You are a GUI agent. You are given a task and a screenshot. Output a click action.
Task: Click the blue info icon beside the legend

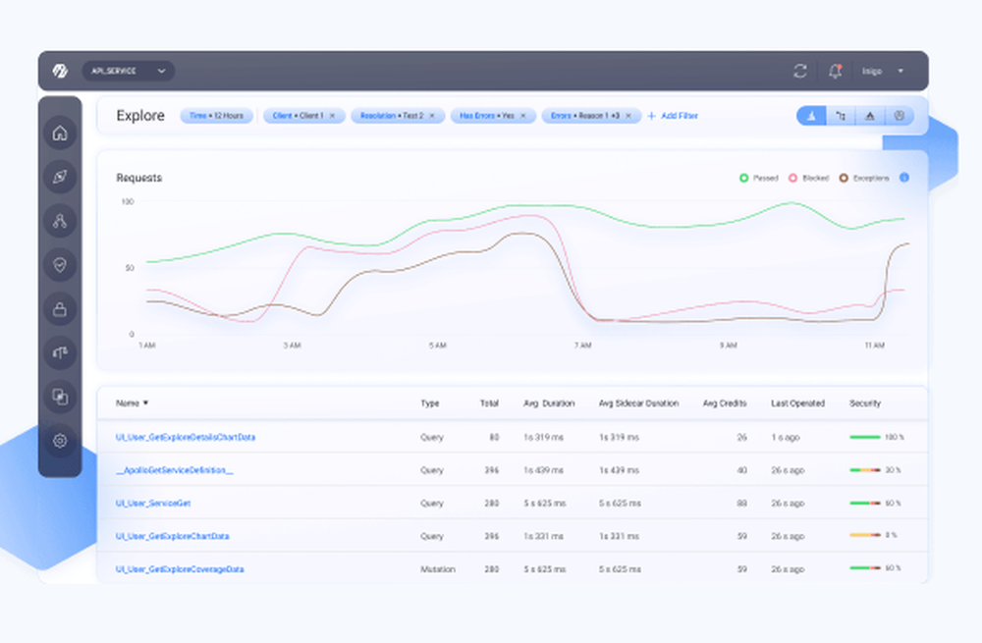904,178
